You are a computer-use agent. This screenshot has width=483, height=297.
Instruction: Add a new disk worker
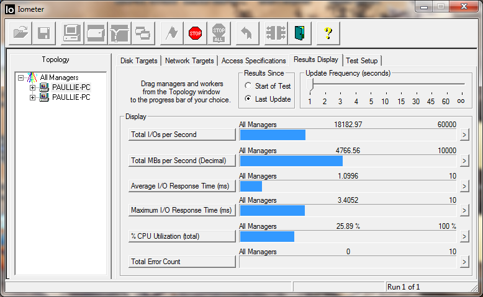pyautogui.click(x=96, y=33)
